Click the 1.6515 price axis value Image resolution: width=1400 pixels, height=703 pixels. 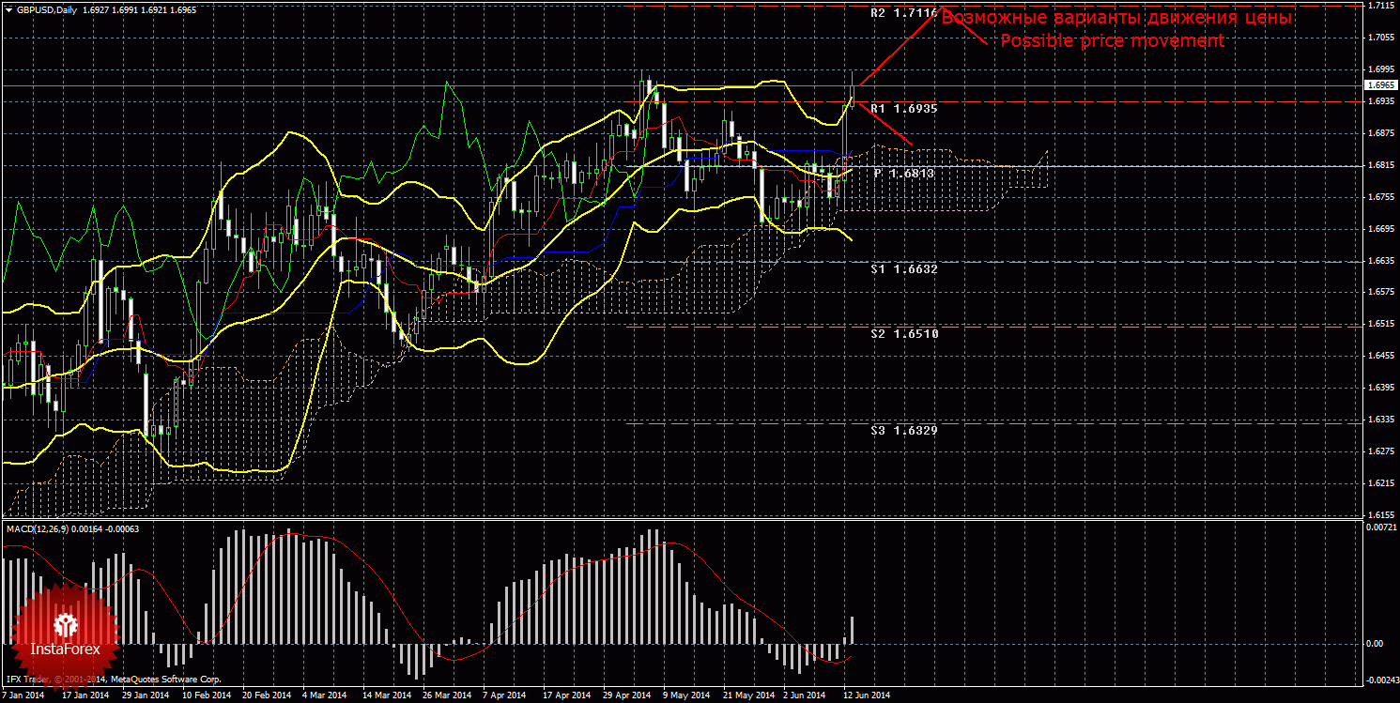click(x=1379, y=324)
